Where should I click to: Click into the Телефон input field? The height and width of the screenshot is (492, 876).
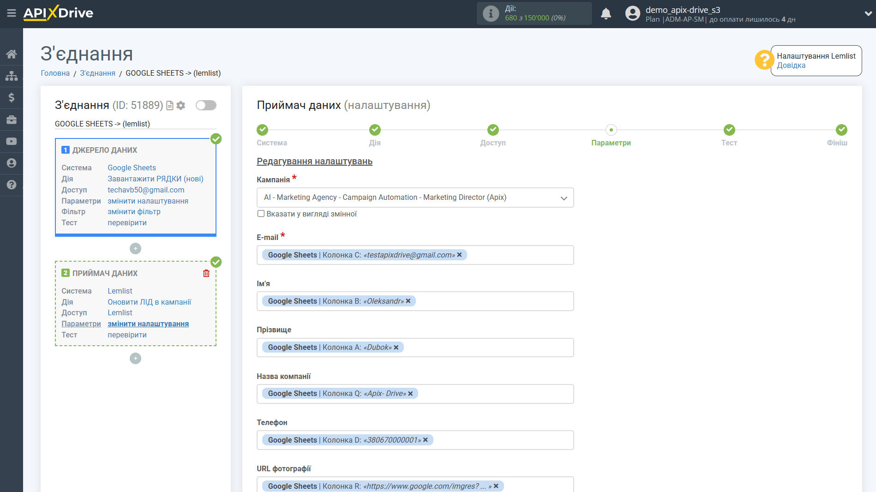click(x=415, y=440)
